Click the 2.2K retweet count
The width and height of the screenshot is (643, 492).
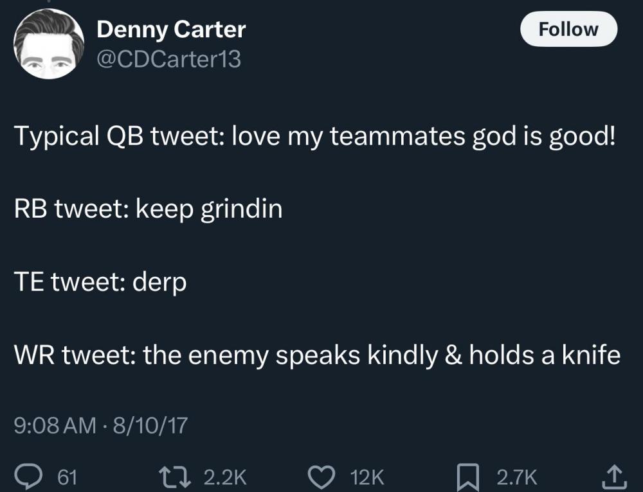point(225,477)
